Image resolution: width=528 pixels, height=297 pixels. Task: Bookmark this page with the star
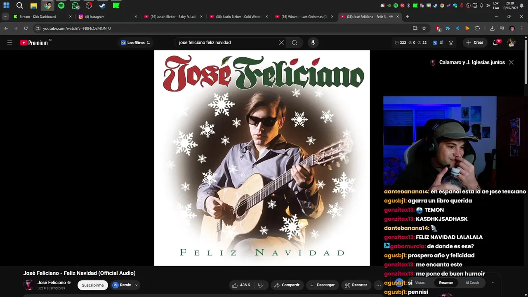coord(424,28)
